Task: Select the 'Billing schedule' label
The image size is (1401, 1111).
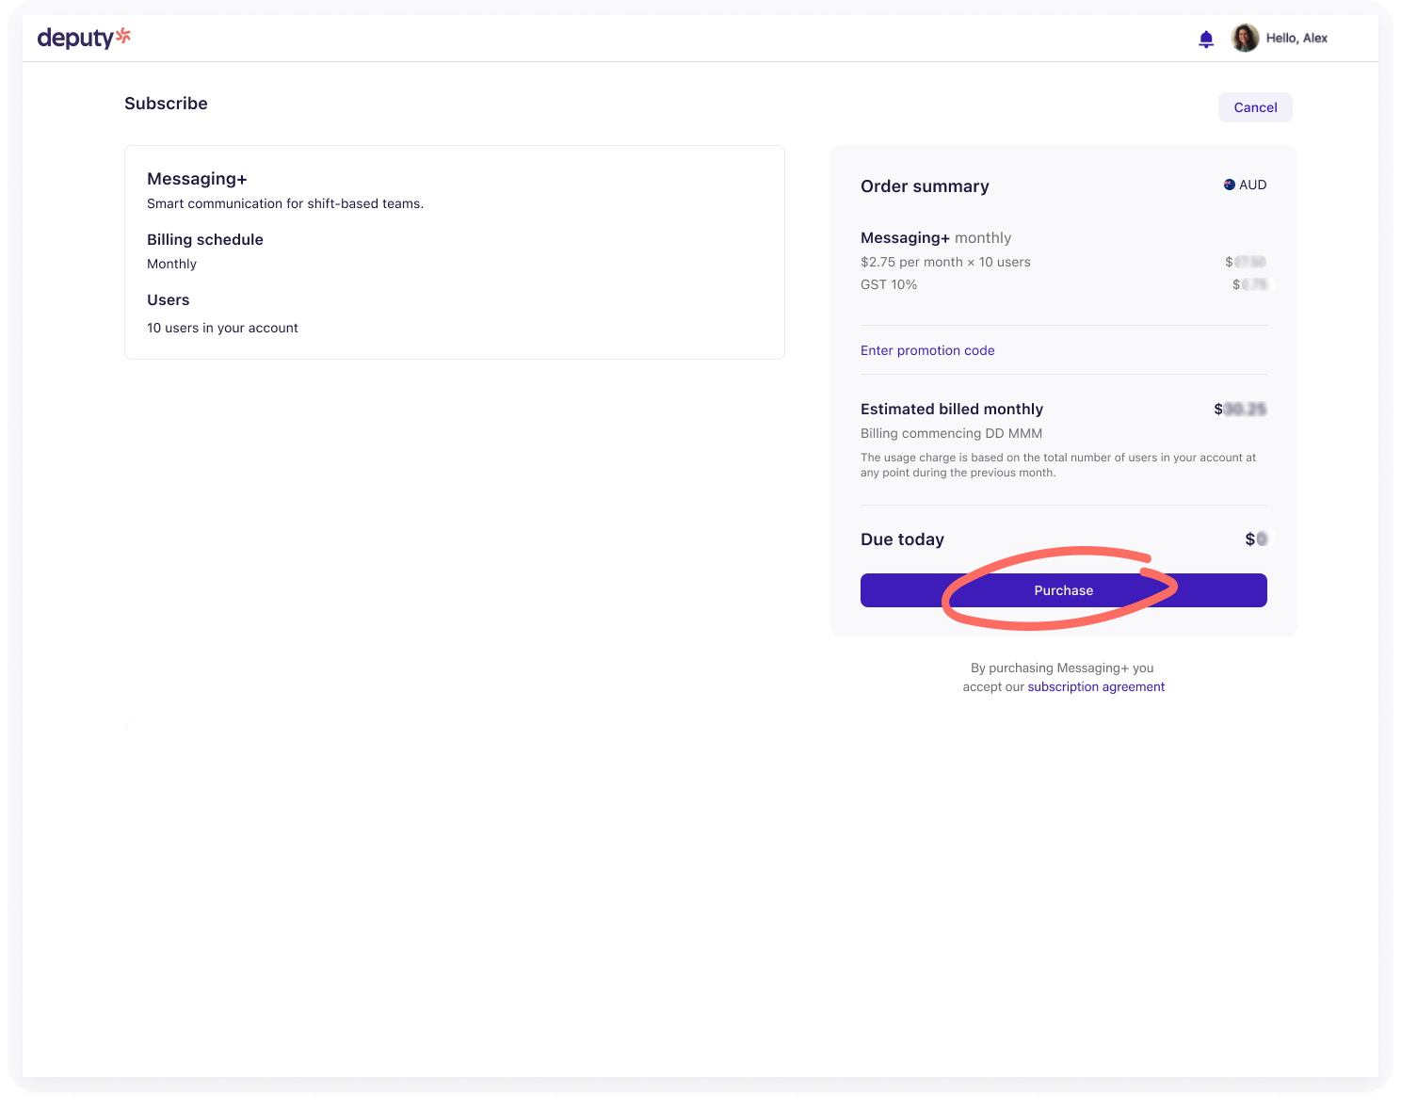Action: tap(205, 239)
